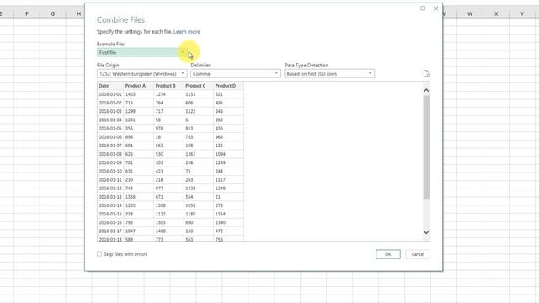This screenshot has height=303, width=539.
Task: Click the Product B value 1468
Action: pos(168,231)
